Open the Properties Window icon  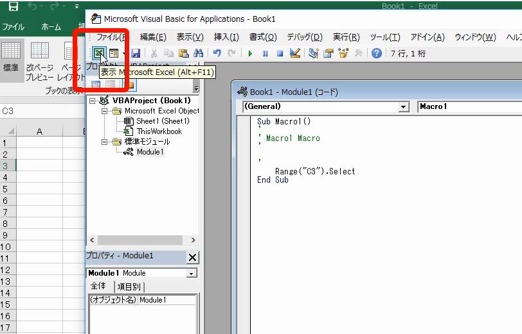click(328, 53)
